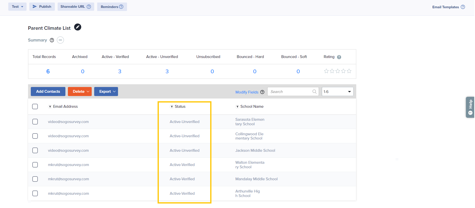Open the Test menu
Viewport: 475px width, 208px height.
point(17,7)
